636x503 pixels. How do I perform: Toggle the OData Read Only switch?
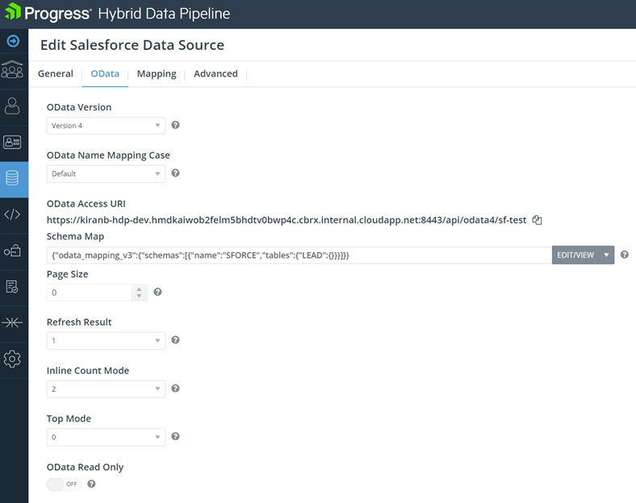click(x=64, y=484)
